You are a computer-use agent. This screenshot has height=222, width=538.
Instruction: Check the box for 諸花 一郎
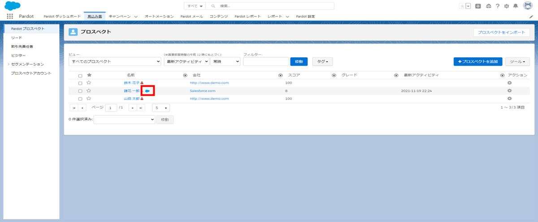80,91
